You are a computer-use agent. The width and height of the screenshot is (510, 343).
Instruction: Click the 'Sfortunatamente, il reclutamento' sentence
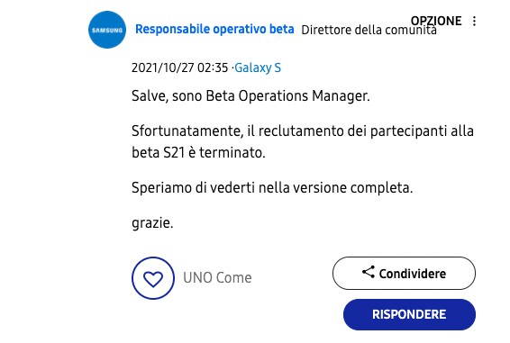[303, 131]
